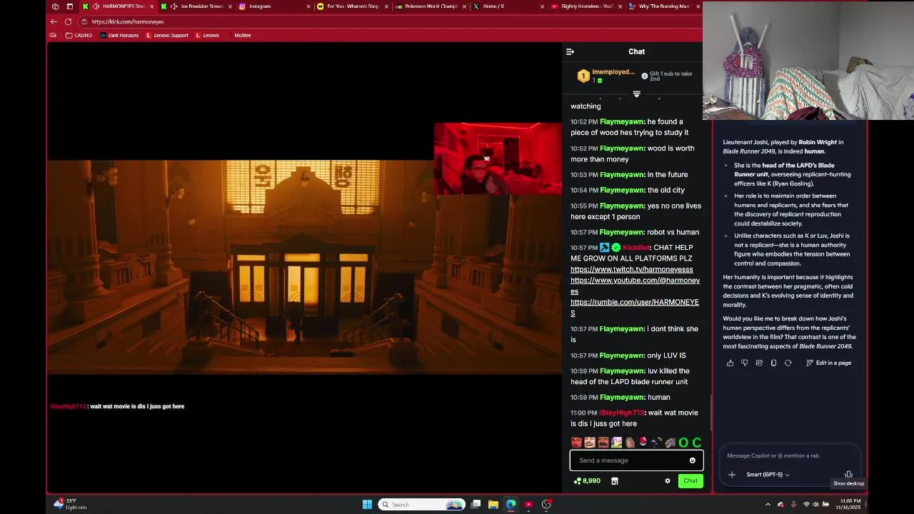This screenshot has width=914, height=514.
Task: Open the Dark Horizons bookmark
Action: click(x=119, y=35)
